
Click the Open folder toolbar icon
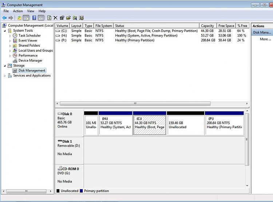(68, 18)
